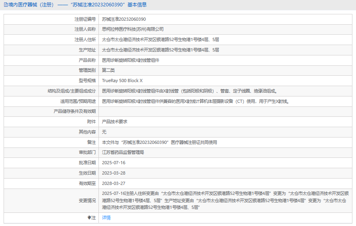Click the 变更情况 label
The width and height of the screenshot is (356, 226).
click(87, 200)
